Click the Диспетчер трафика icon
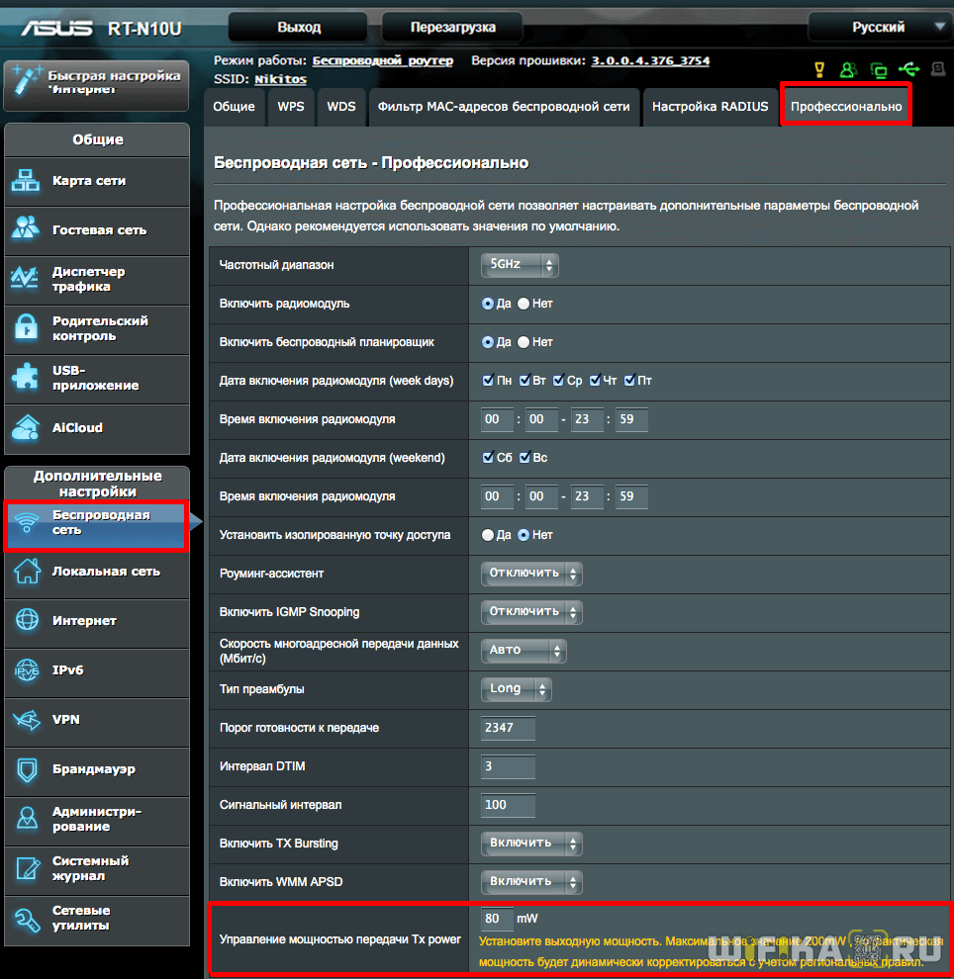Viewport: 954px width, 979px height. (x=26, y=279)
